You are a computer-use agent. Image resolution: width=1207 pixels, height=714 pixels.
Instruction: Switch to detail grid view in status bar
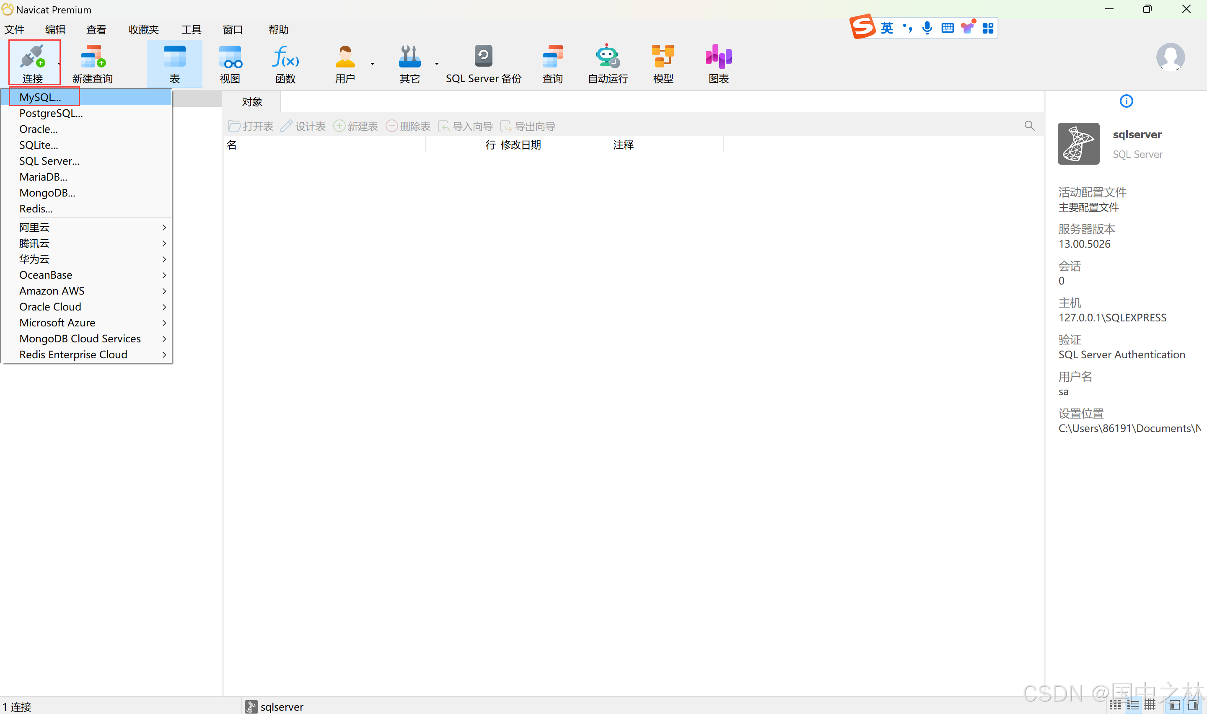(x=1150, y=705)
